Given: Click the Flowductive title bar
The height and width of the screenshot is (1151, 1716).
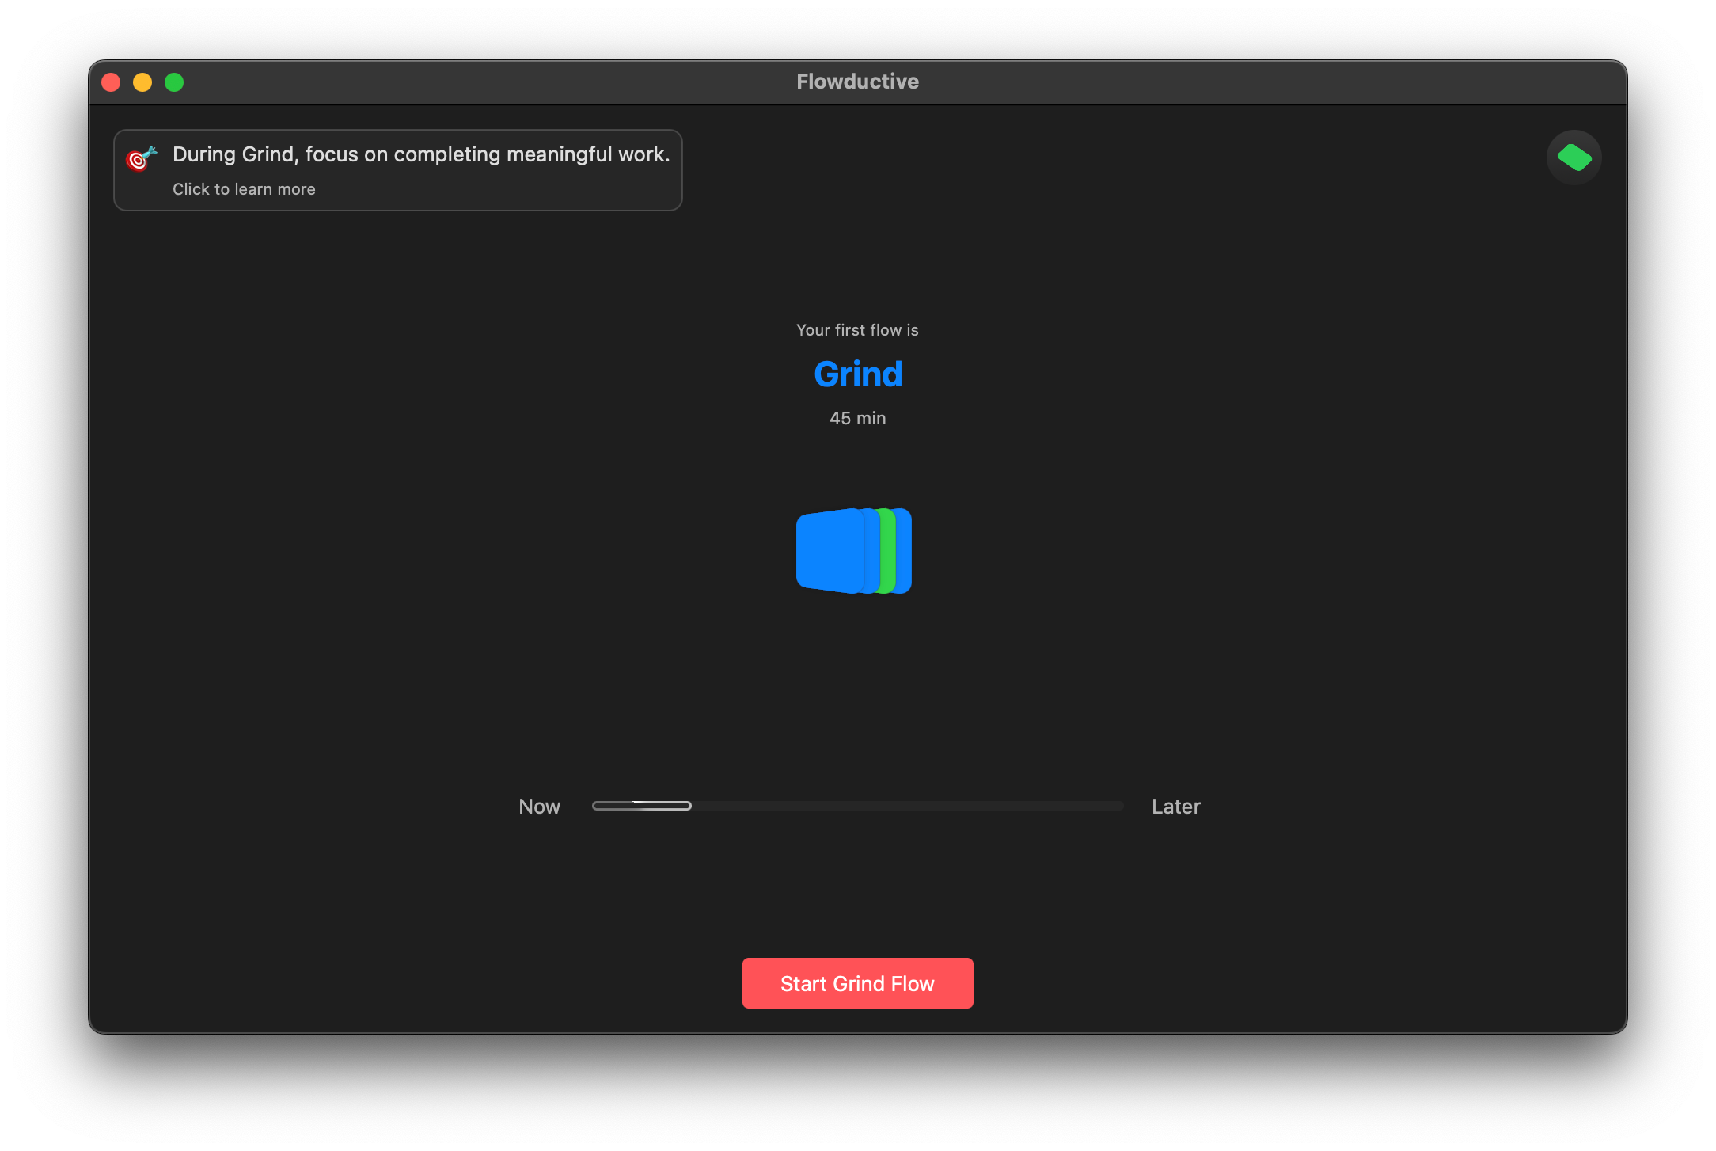Looking at the screenshot, I should pyautogui.click(x=857, y=81).
